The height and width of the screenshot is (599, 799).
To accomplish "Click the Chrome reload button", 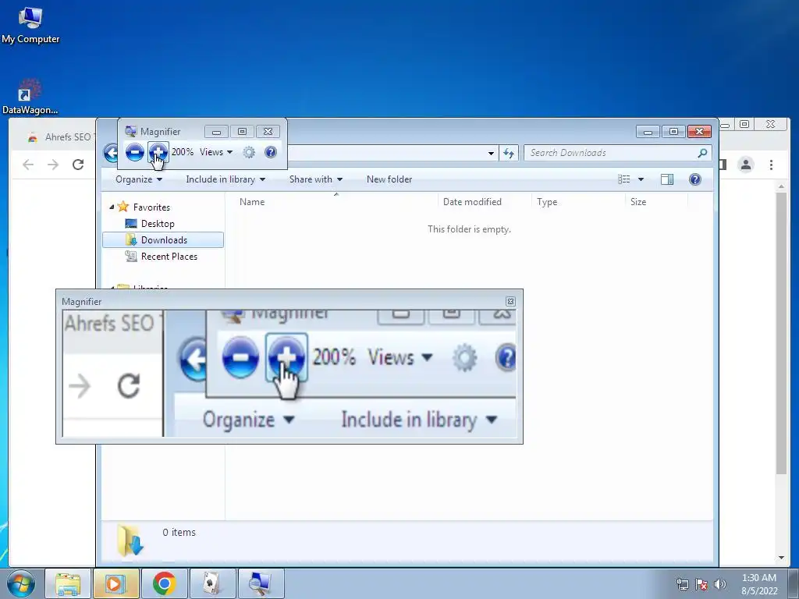I will pyautogui.click(x=78, y=165).
